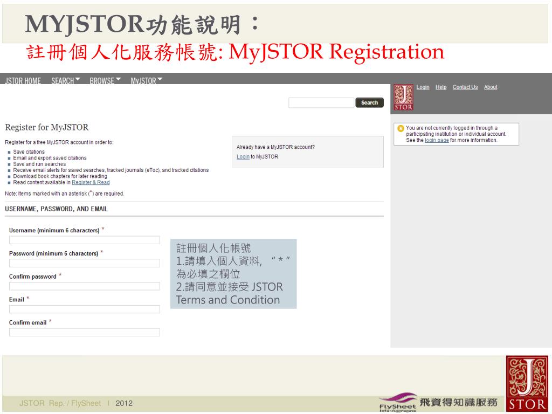Click the large JSTOR logo in slide footer
Screen dimensions: 552x414
tap(527, 384)
